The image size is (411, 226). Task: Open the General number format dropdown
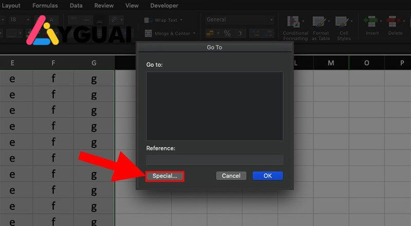pyautogui.click(x=271, y=20)
